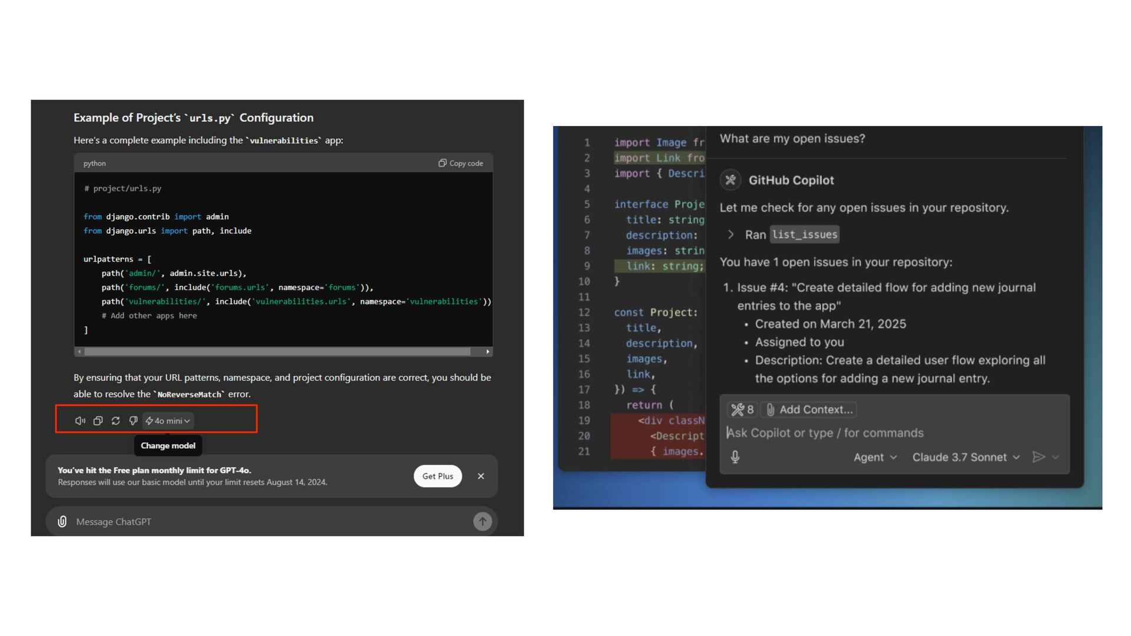Viewport: 1131px width, 636px height.
Task: Click the Message ChatGPT input field
Action: click(271, 522)
